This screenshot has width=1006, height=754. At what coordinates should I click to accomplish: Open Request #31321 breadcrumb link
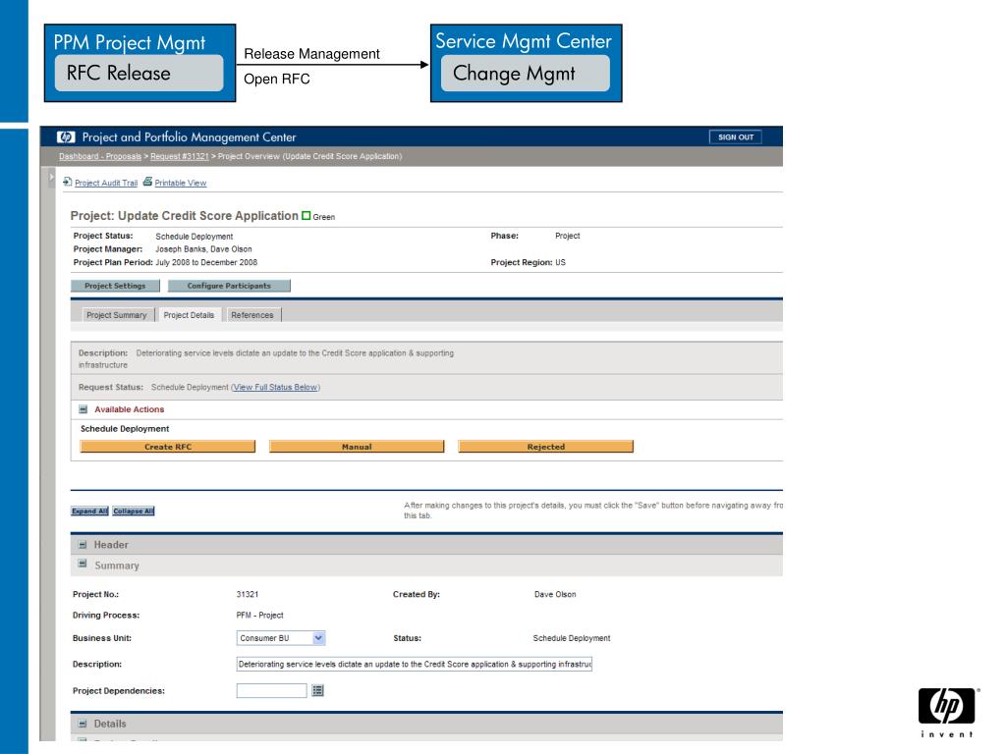(x=180, y=156)
